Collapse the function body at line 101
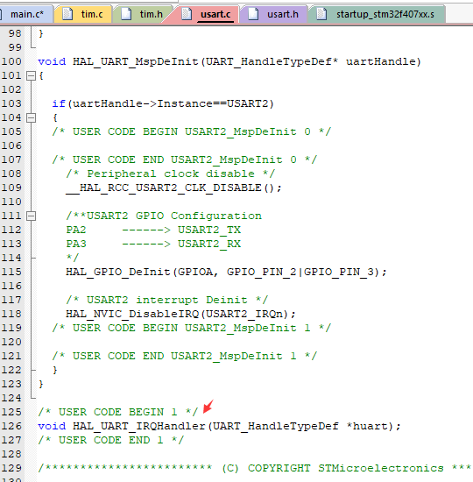473x482 pixels. tap(31, 75)
